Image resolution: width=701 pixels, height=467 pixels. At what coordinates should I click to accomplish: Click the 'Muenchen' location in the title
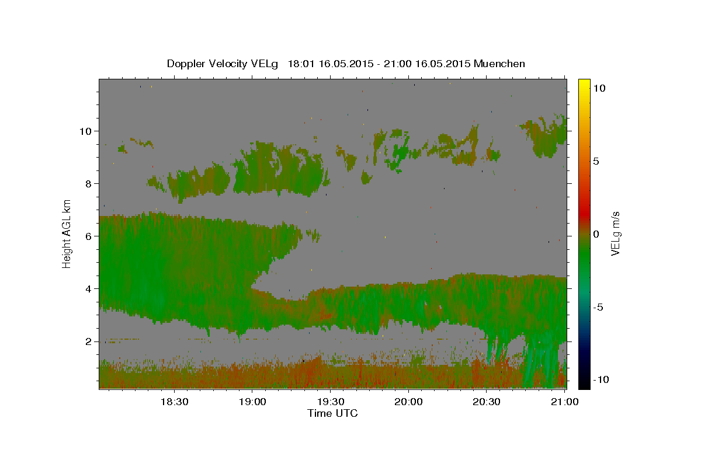pyautogui.click(x=499, y=64)
